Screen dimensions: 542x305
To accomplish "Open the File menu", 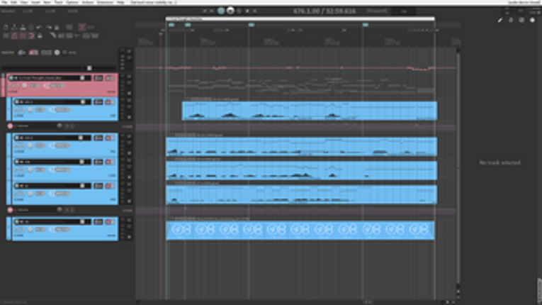I will [4, 3].
